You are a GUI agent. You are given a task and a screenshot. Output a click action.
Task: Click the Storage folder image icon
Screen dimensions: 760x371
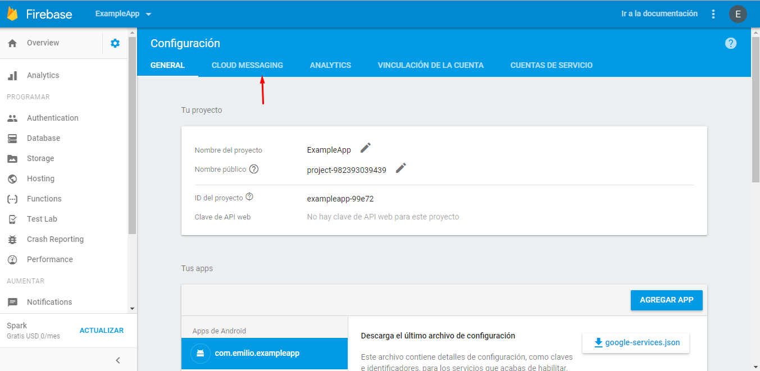(12, 159)
